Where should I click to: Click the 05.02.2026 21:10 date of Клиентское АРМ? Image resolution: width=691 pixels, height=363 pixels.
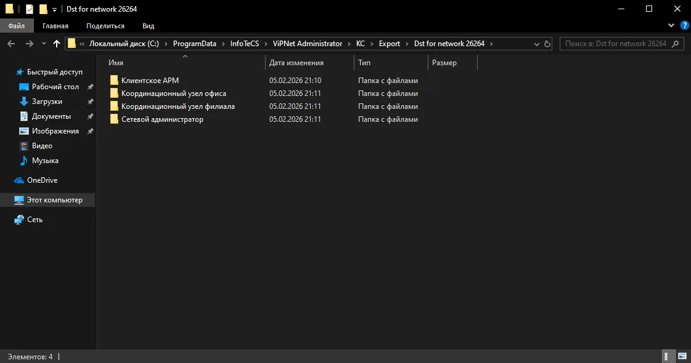coord(295,81)
